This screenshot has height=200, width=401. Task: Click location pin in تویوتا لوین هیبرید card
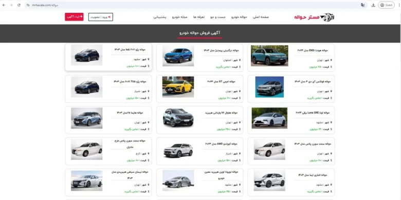240,185
